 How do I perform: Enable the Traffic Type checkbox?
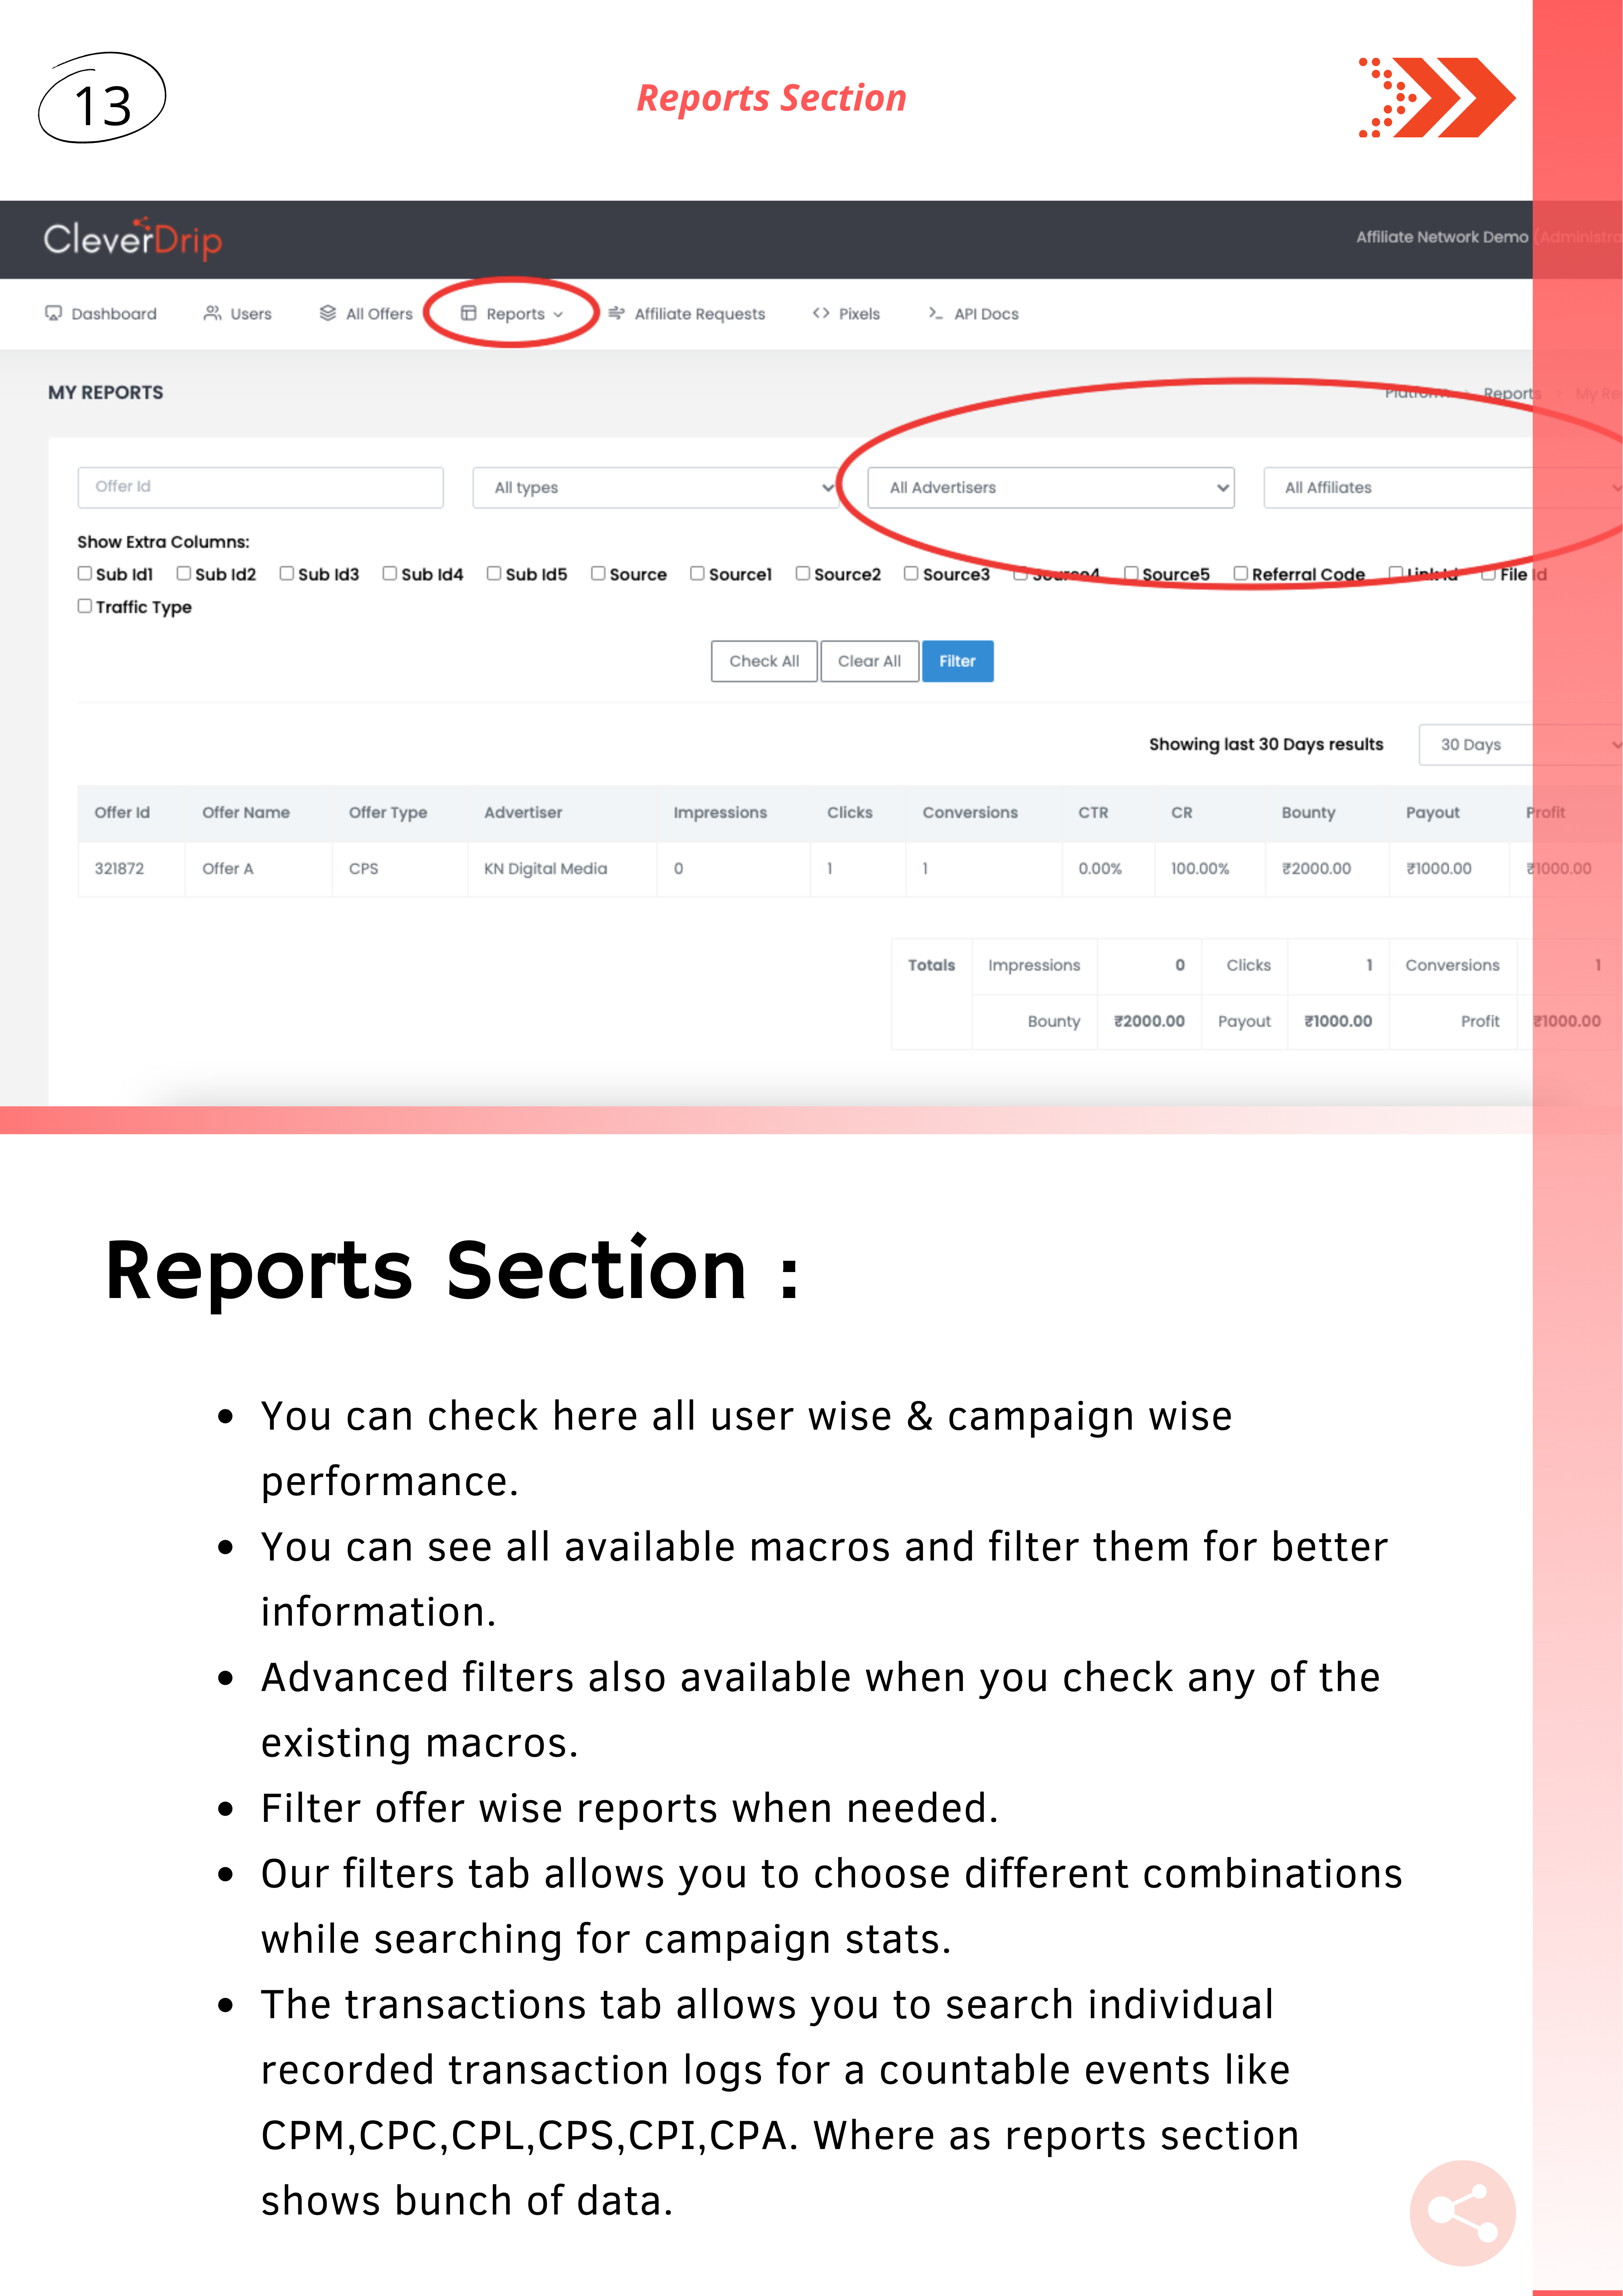pos(85,606)
